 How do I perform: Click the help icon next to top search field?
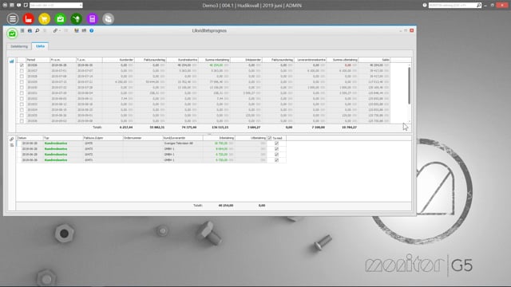point(425,6)
